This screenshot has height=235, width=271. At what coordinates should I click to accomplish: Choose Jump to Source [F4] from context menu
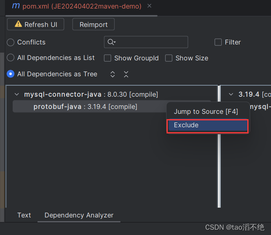click(206, 112)
